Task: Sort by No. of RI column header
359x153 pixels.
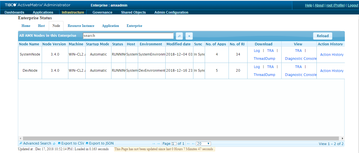Action: pos(238,44)
